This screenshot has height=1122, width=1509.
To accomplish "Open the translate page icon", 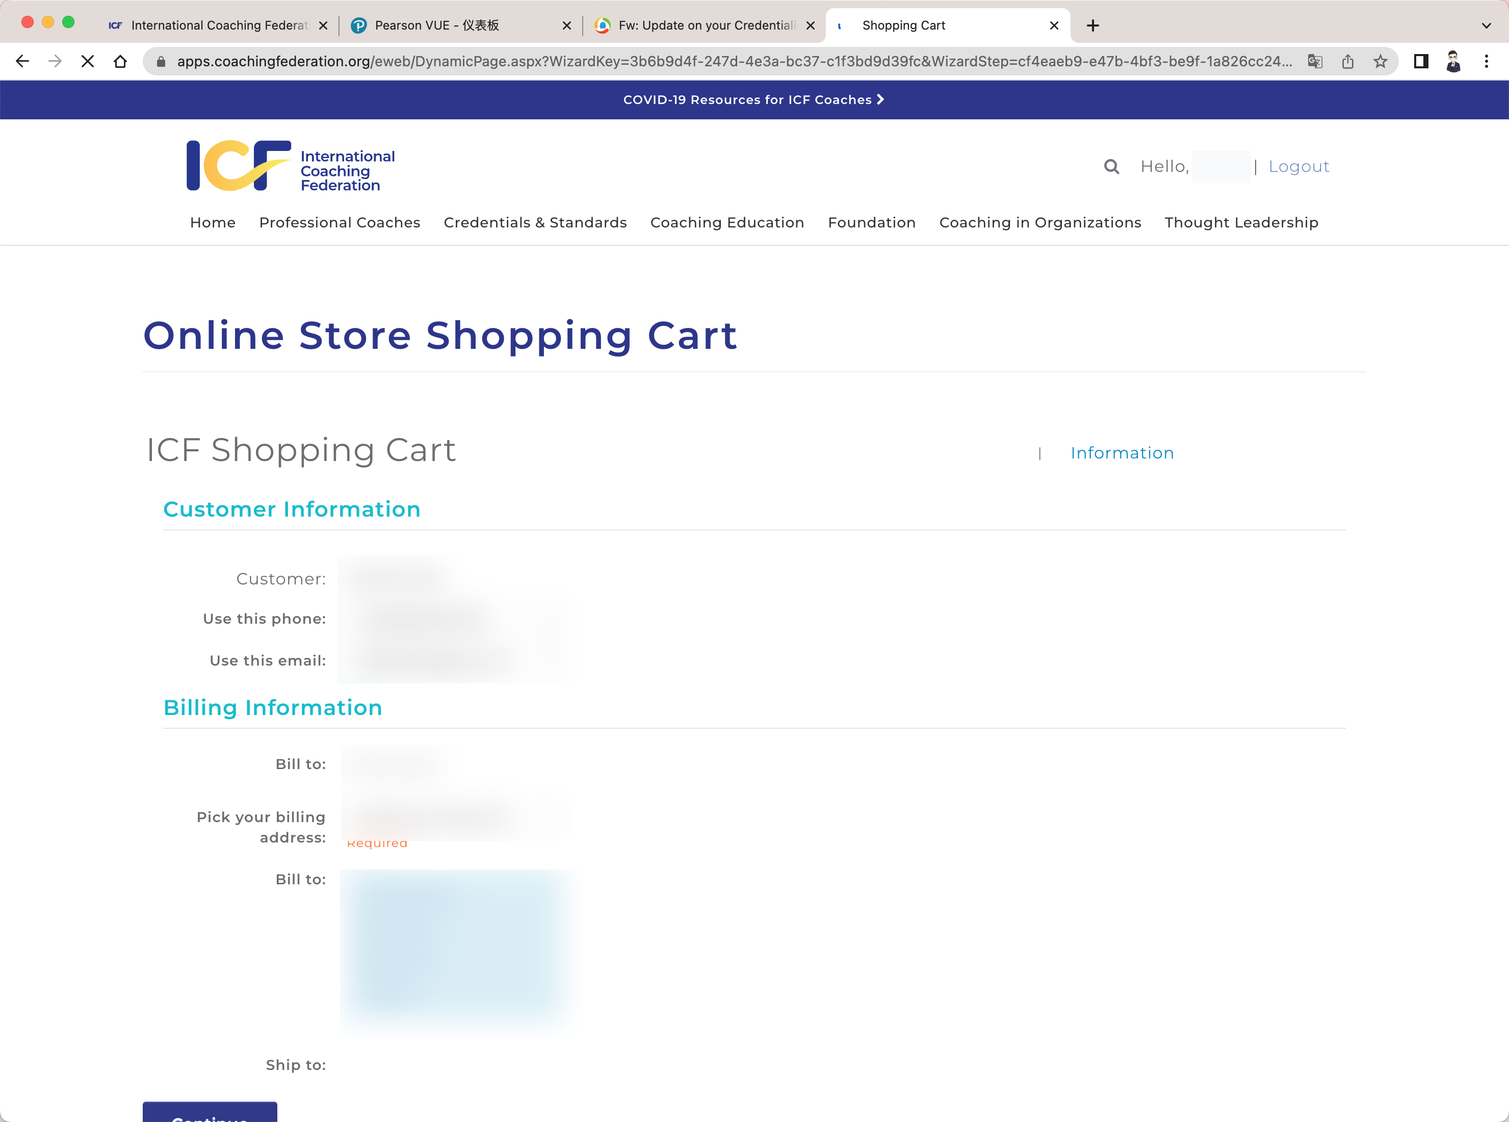I will tap(1315, 62).
